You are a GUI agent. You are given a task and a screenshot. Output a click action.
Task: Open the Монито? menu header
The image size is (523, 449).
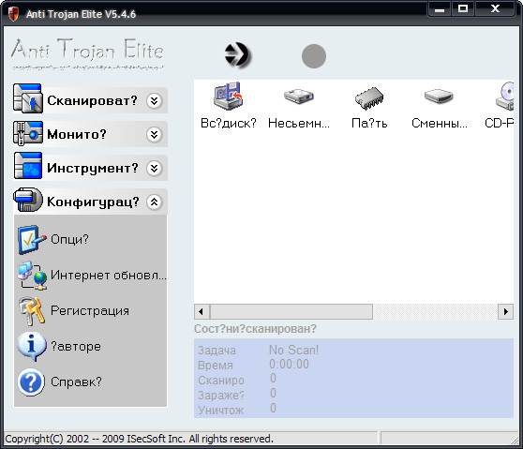90,134
